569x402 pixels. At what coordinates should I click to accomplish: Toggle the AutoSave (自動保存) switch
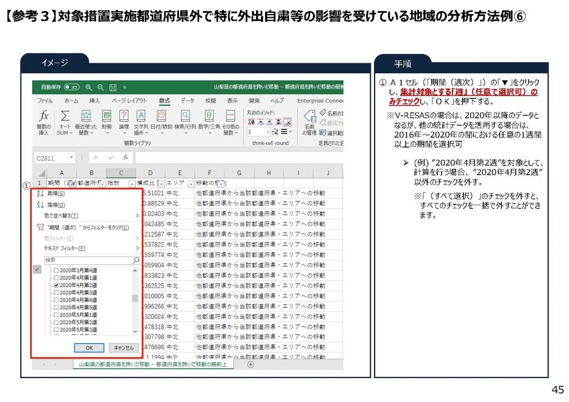pos(72,87)
